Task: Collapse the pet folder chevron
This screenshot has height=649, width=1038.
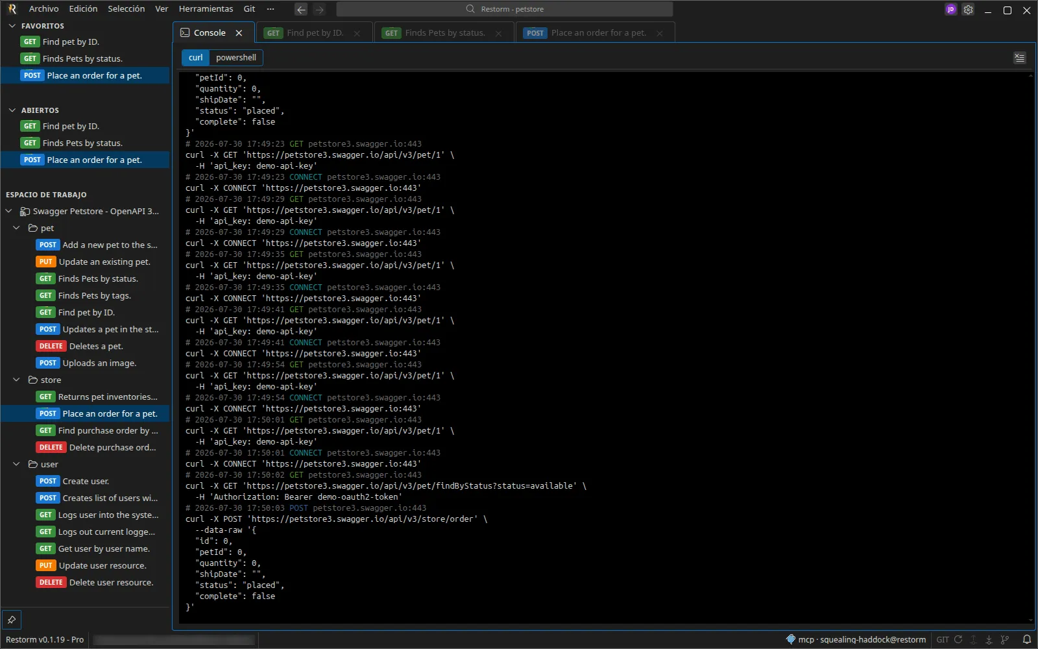Action: (x=17, y=228)
